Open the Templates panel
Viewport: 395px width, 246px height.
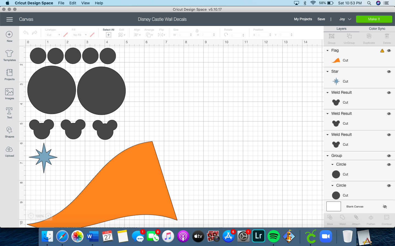point(9,55)
